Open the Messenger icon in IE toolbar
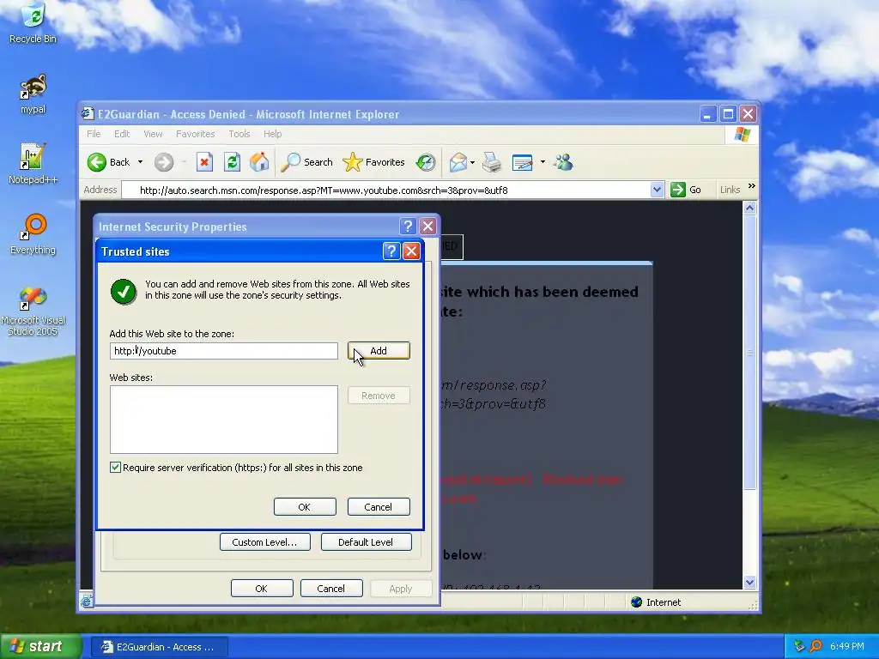 coord(563,162)
